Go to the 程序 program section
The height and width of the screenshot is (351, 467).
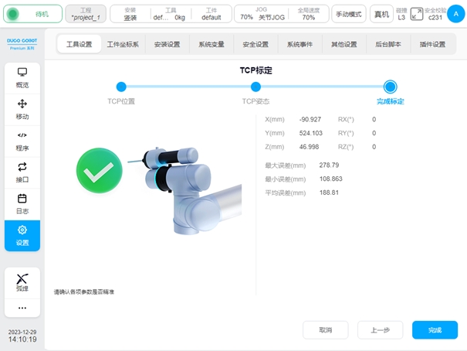click(22, 141)
